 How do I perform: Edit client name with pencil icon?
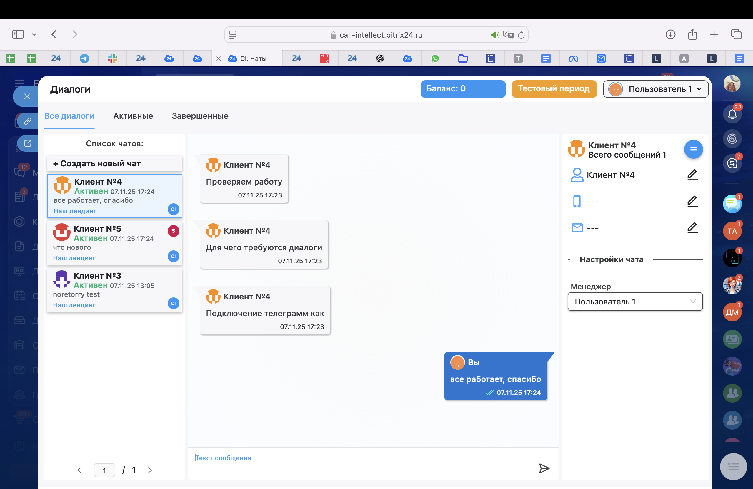pos(692,175)
